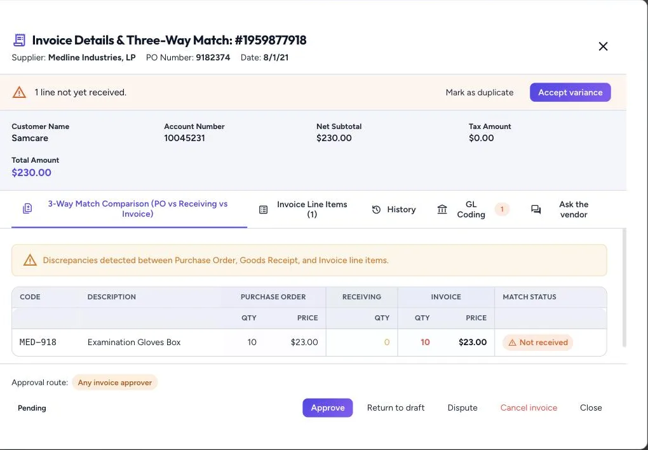Click the item code MED-918

pyautogui.click(x=38, y=343)
